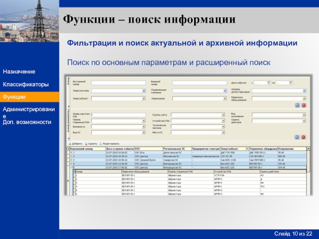319x239 pixels.
Task: Apply the basic filter with blue icon
Action: 297,105
